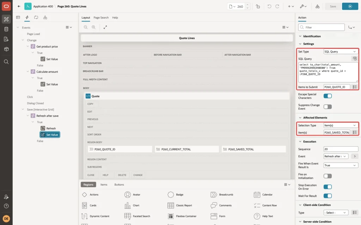
Task: Open the Set Type dropdown
Action: click(341, 52)
